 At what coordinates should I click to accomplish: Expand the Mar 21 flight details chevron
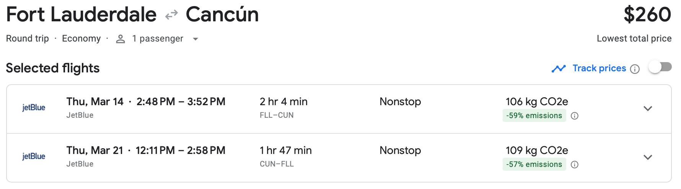[648, 157]
